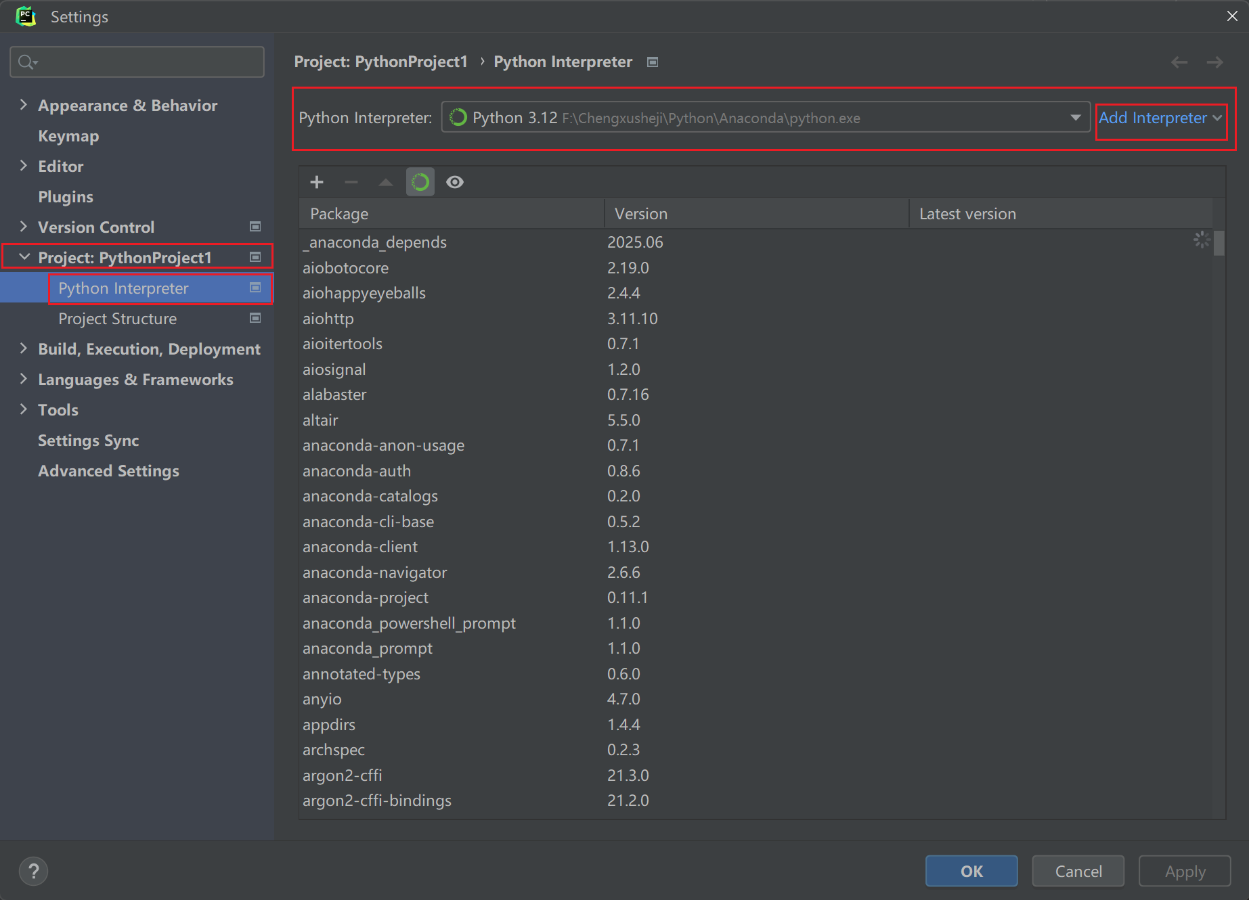The width and height of the screenshot is (1249, 900).
Task: Toggle the Use Conda package manager icon
Action: 420,182
